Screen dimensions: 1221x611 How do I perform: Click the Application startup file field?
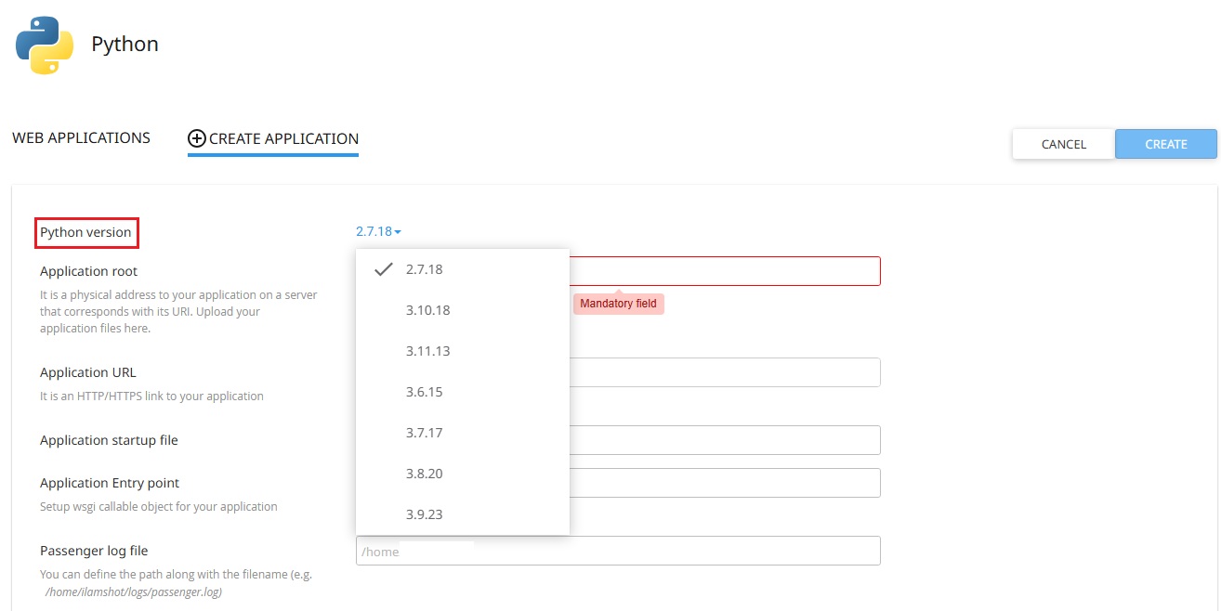point(724,440)
